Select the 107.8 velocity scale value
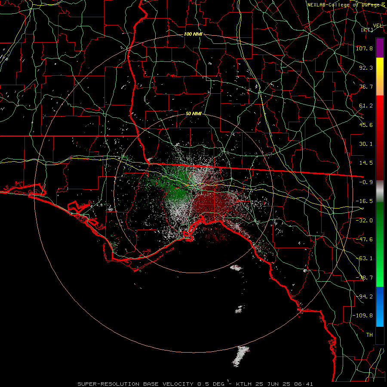 [364, 48]
